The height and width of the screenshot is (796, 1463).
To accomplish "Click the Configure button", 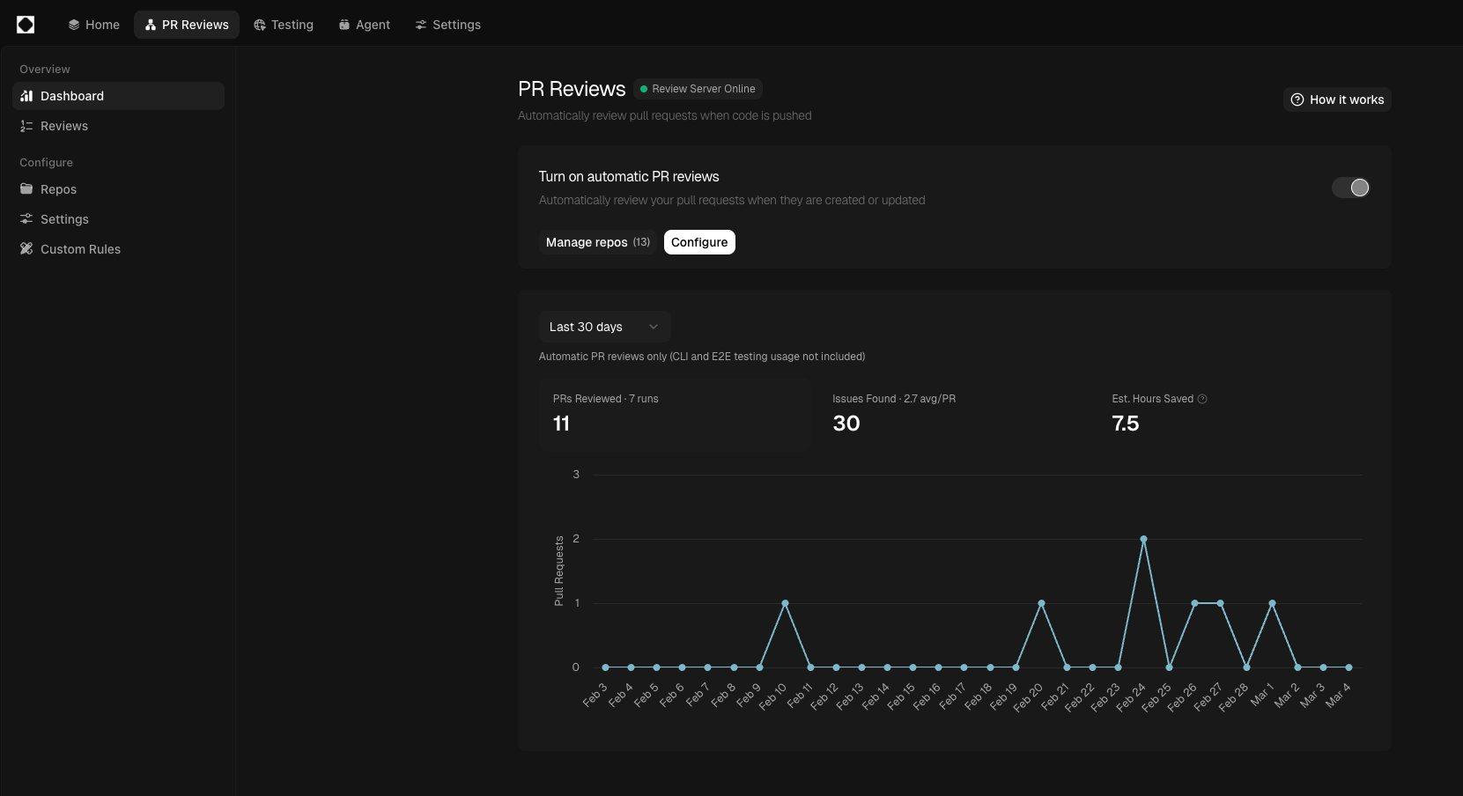I will click(699, 242).
